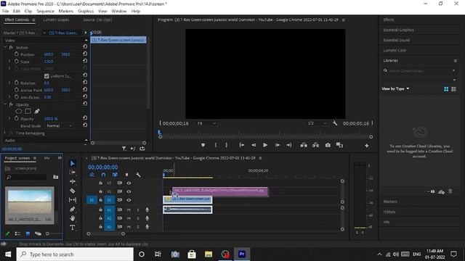Expand the Scale property
Screen dimensions: 465x261
9,61
